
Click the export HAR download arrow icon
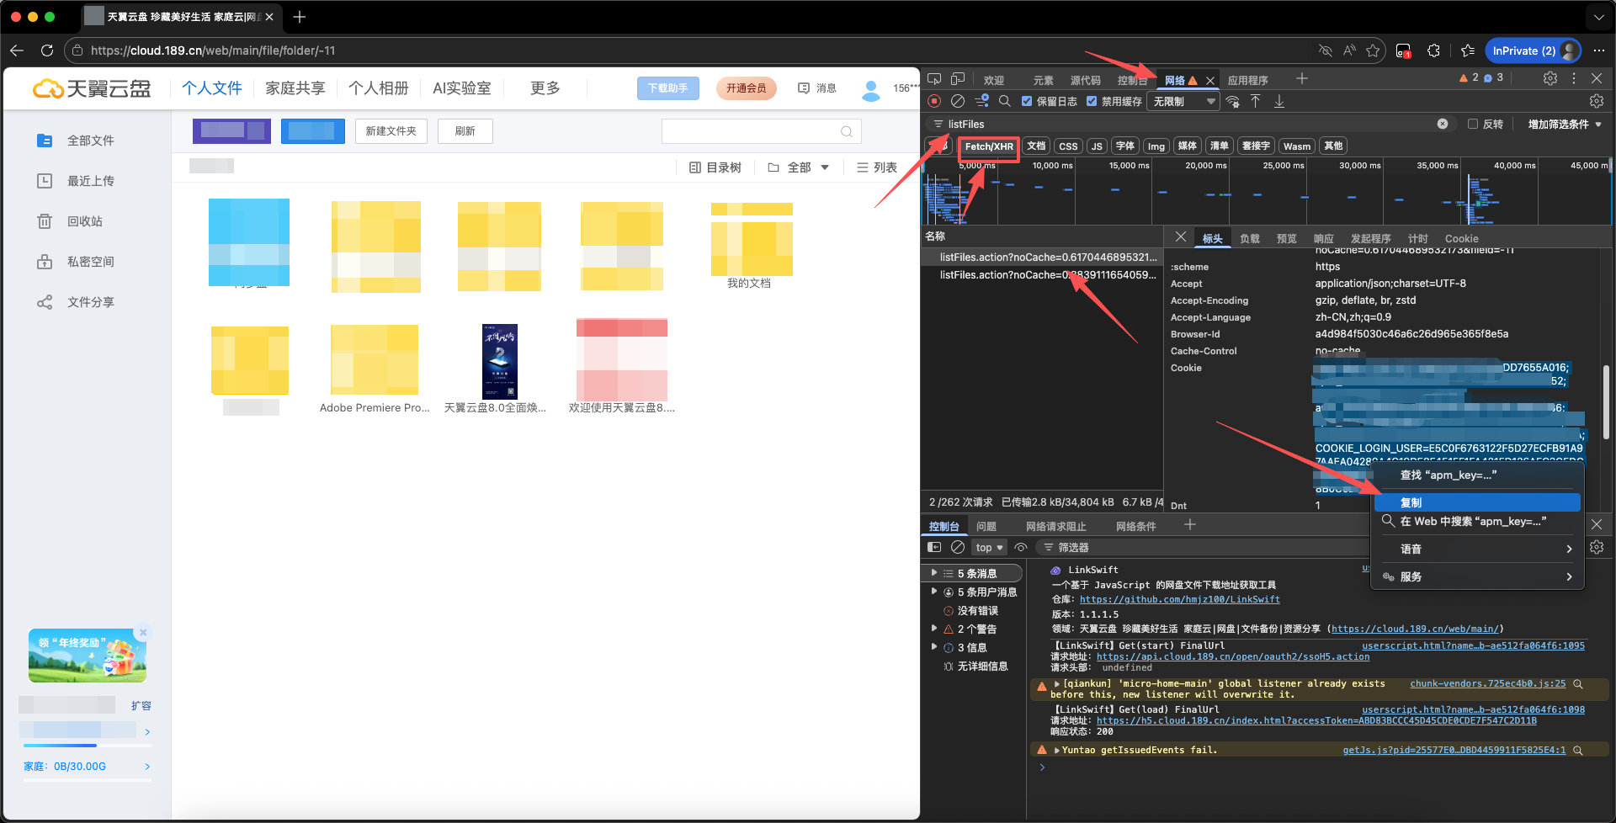1278,101
